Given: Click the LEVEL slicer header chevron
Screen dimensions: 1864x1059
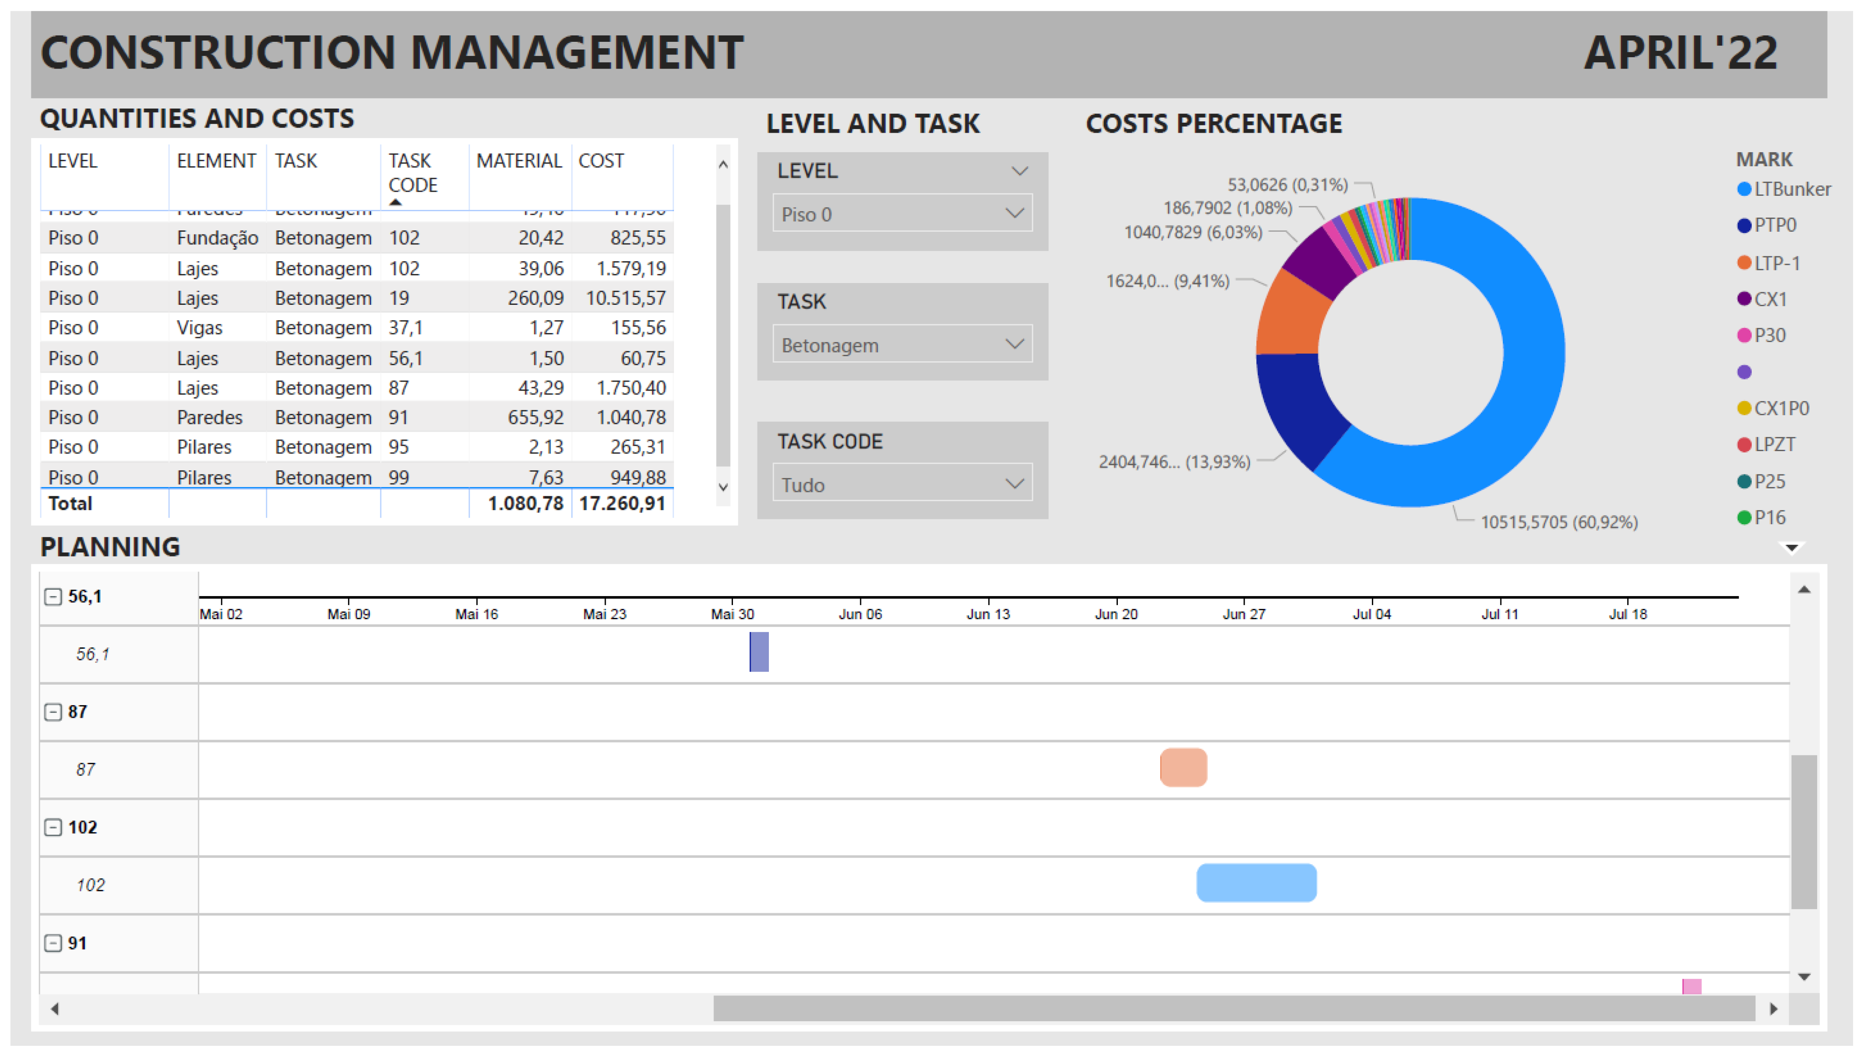Looking at the screenshot, I should 1019,171.
